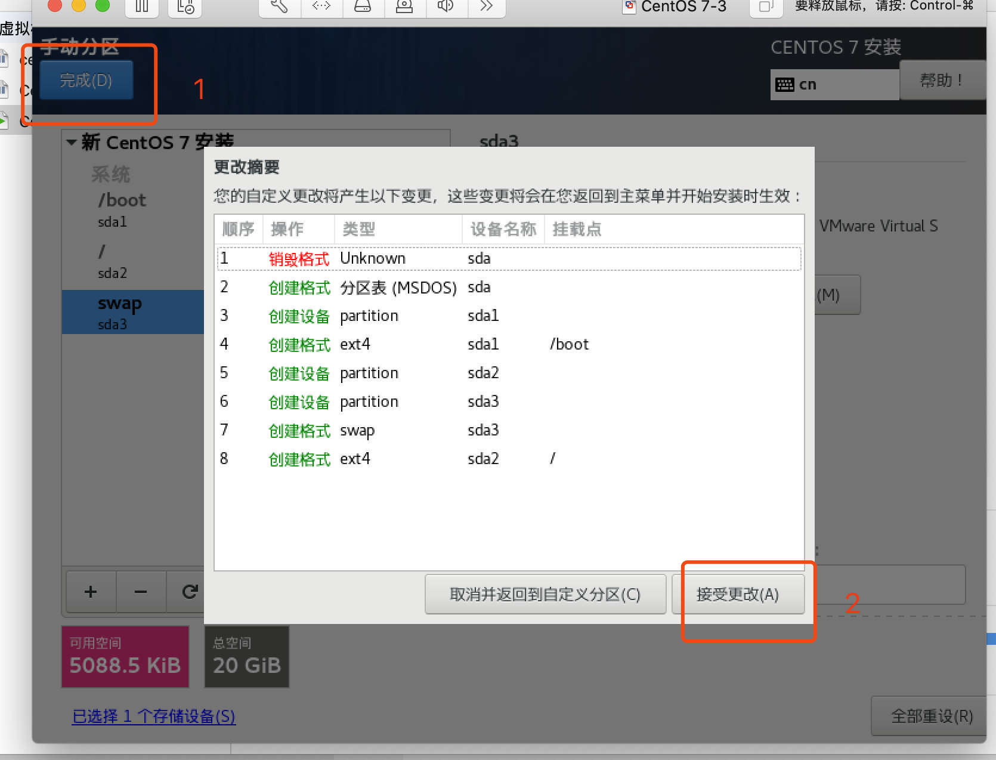Click the CentOS 7-3 window title

(x=683, y=7)
